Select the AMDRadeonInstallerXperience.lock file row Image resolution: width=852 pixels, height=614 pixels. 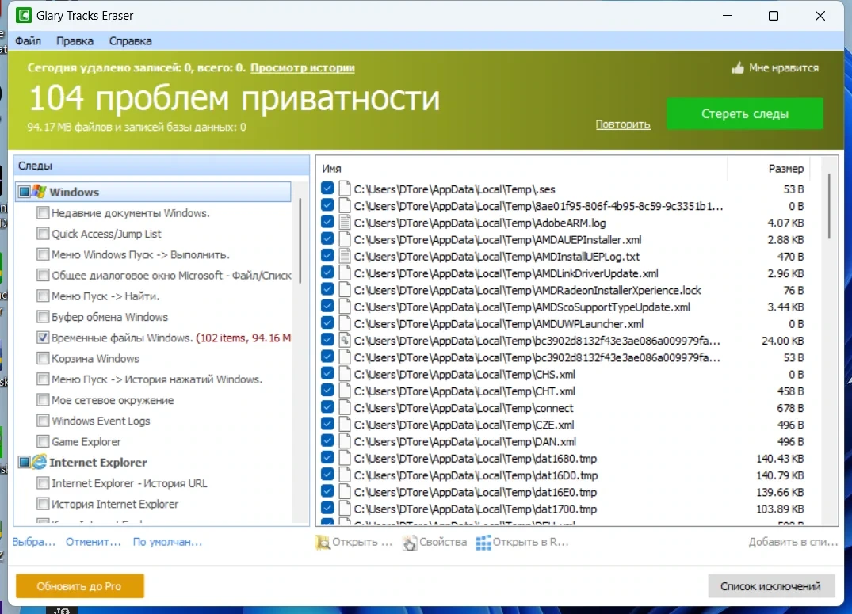(563, 290)
